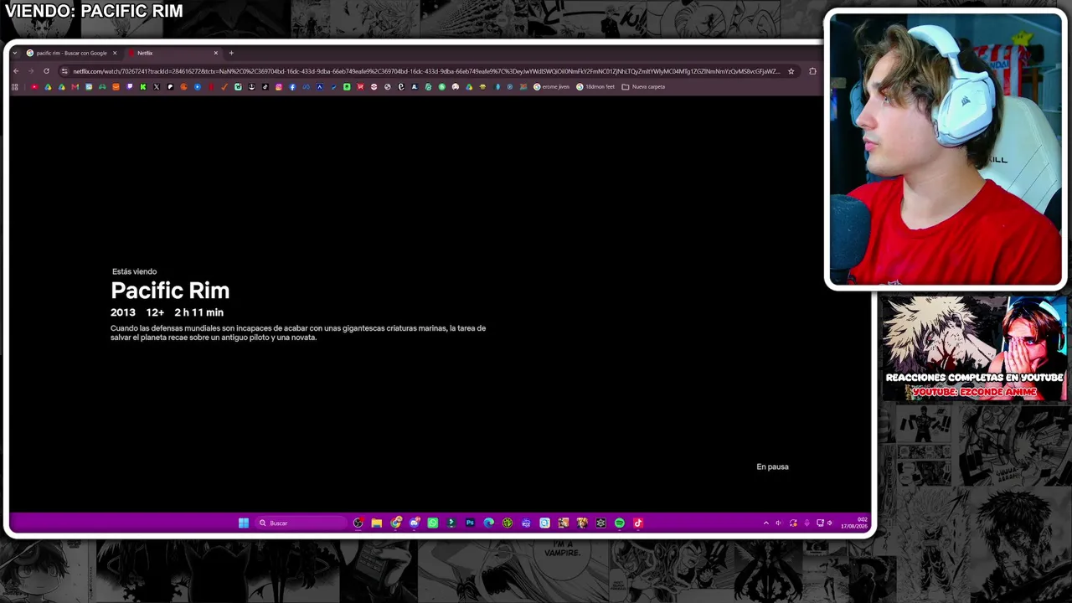The height and width of the screenshot is (603, 1072).
Task: Open a new browser tab
Action: (231, 53)
